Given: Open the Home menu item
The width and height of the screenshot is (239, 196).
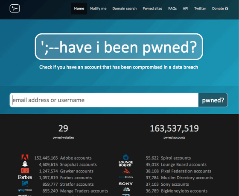Looking at the screenshot, I should [79, 9].
